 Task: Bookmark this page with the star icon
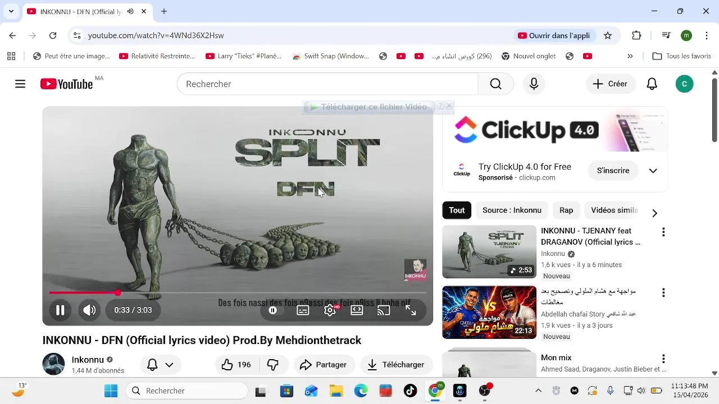[608, 35]
